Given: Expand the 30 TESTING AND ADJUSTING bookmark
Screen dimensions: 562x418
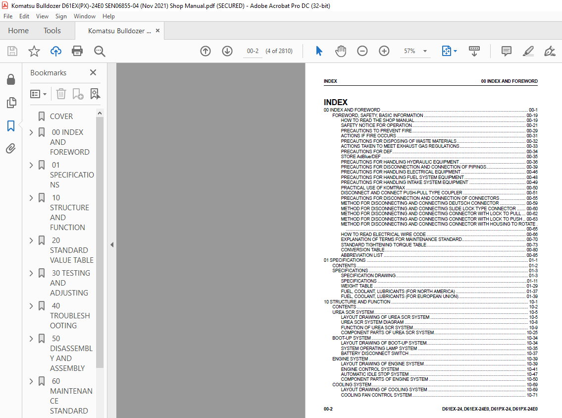Looking at the screenshot, I should [x=31, y=273].
